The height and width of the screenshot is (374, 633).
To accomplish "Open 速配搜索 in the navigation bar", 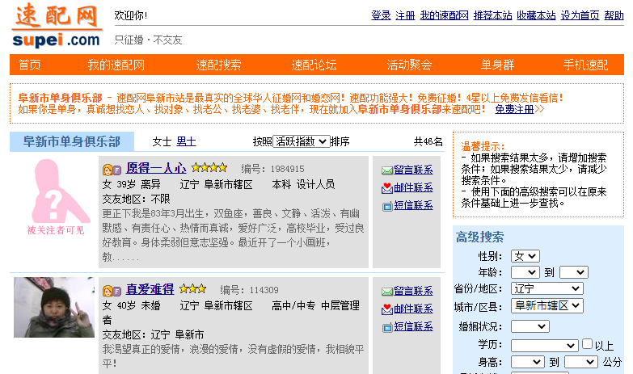I will [218, 65].
